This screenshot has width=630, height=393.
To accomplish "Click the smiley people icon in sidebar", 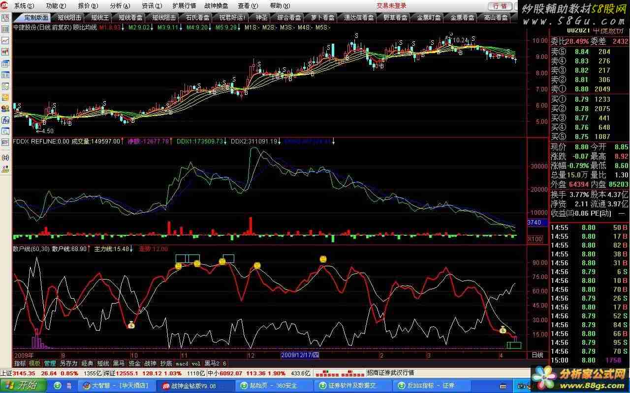I will pos(5,109).
